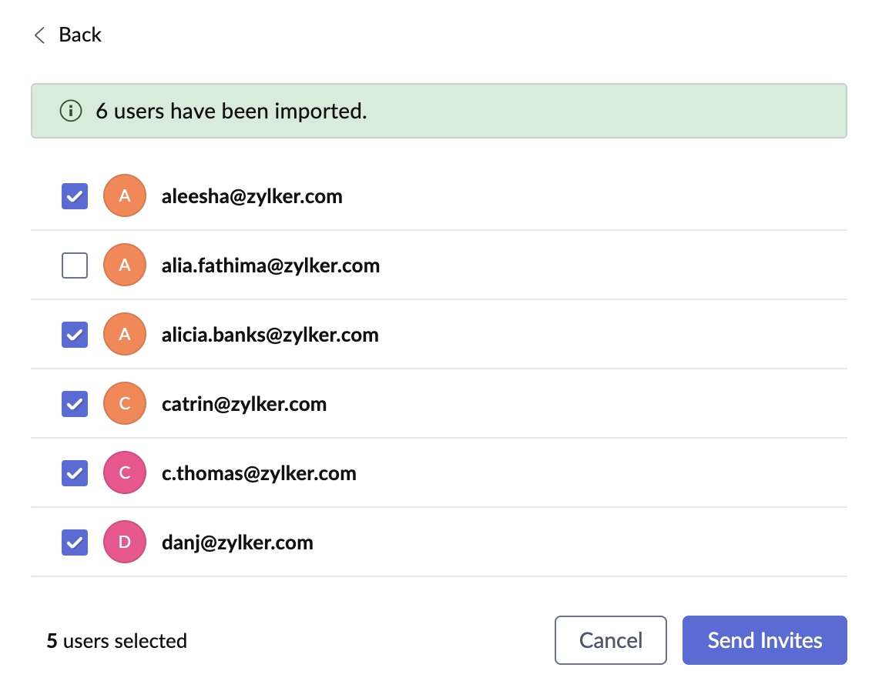Cancel the invite dialog
The image size is (872, 691).
pos(610,640)
